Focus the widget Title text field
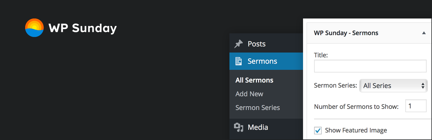432x140 pixels. click(370, 66)
